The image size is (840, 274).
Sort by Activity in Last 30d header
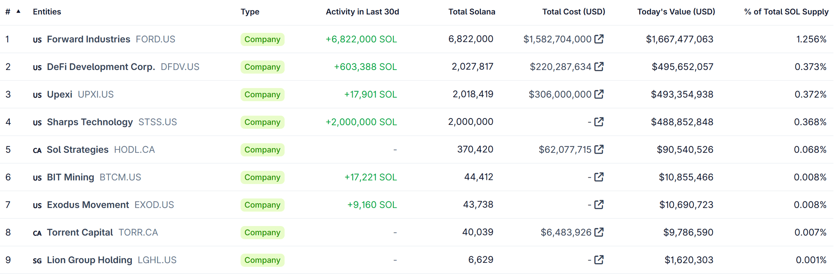click(x=362, y=12)
